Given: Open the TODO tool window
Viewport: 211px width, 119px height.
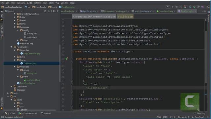Looking at the screenshot, I should [10, 113].
